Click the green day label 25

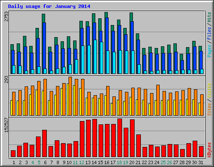click(163, 162)
